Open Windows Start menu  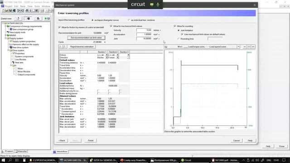(3, 160)
